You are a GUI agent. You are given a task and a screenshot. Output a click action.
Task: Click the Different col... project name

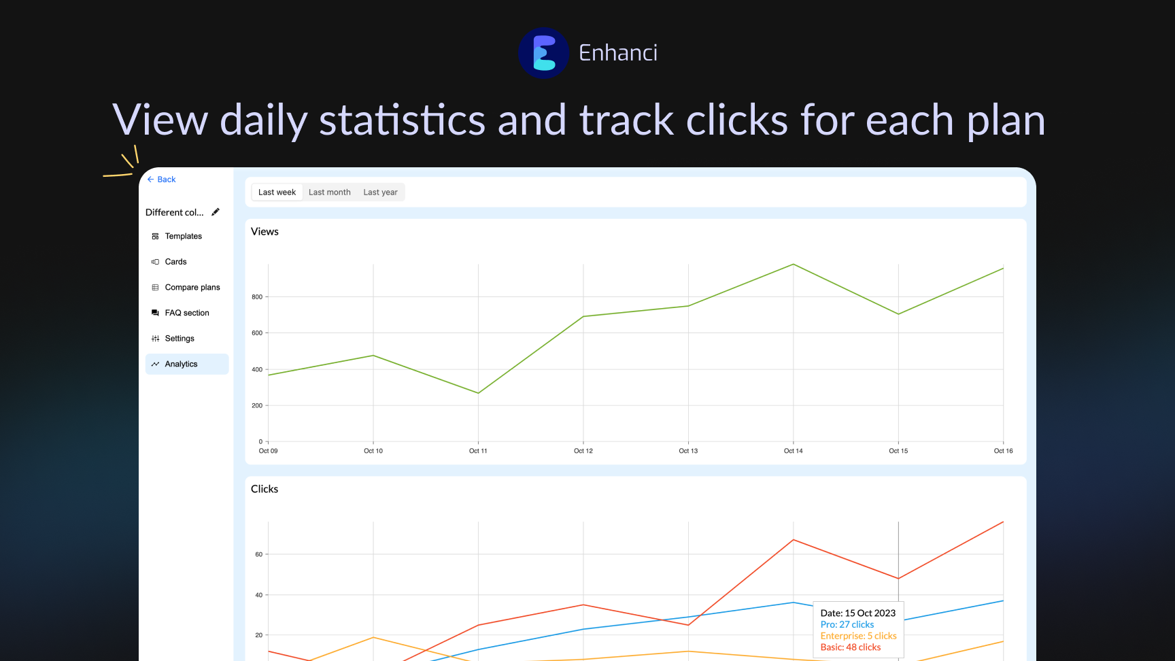point(175,212)
